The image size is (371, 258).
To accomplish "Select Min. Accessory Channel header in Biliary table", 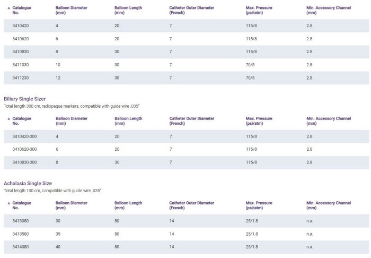I will tap(329, 121).
